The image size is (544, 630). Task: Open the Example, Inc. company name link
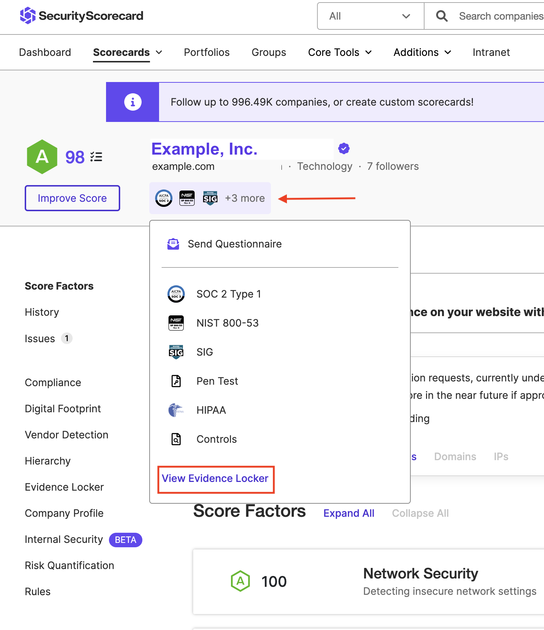click(204, 149)
